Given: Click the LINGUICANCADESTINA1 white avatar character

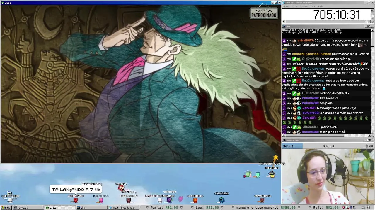Looking at the screenshot, I should (160, 200).
